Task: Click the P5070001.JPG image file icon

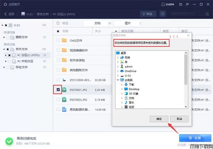Action: pyautogui.click(x=64, y=90)
